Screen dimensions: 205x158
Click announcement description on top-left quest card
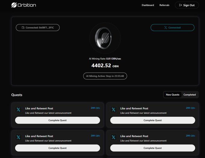pos(48,113)
